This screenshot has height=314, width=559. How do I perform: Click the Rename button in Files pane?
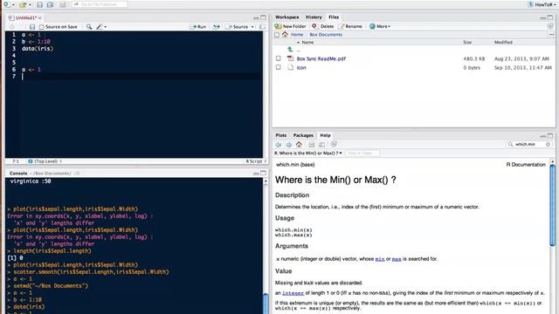pos(350,26)
